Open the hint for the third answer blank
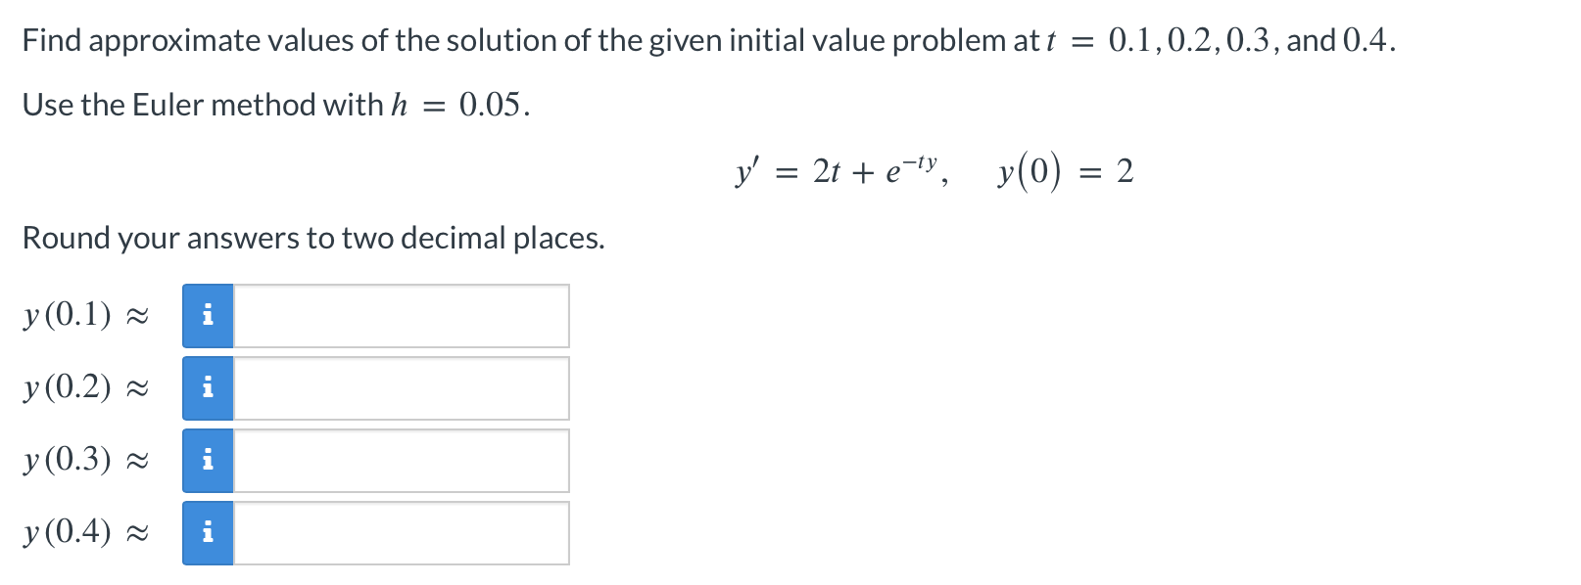The image size is (1581, 585). pyautogui.click(x=208, y=460)
